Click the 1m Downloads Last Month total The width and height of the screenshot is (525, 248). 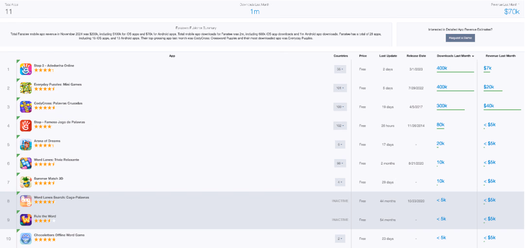coord(255,12)
